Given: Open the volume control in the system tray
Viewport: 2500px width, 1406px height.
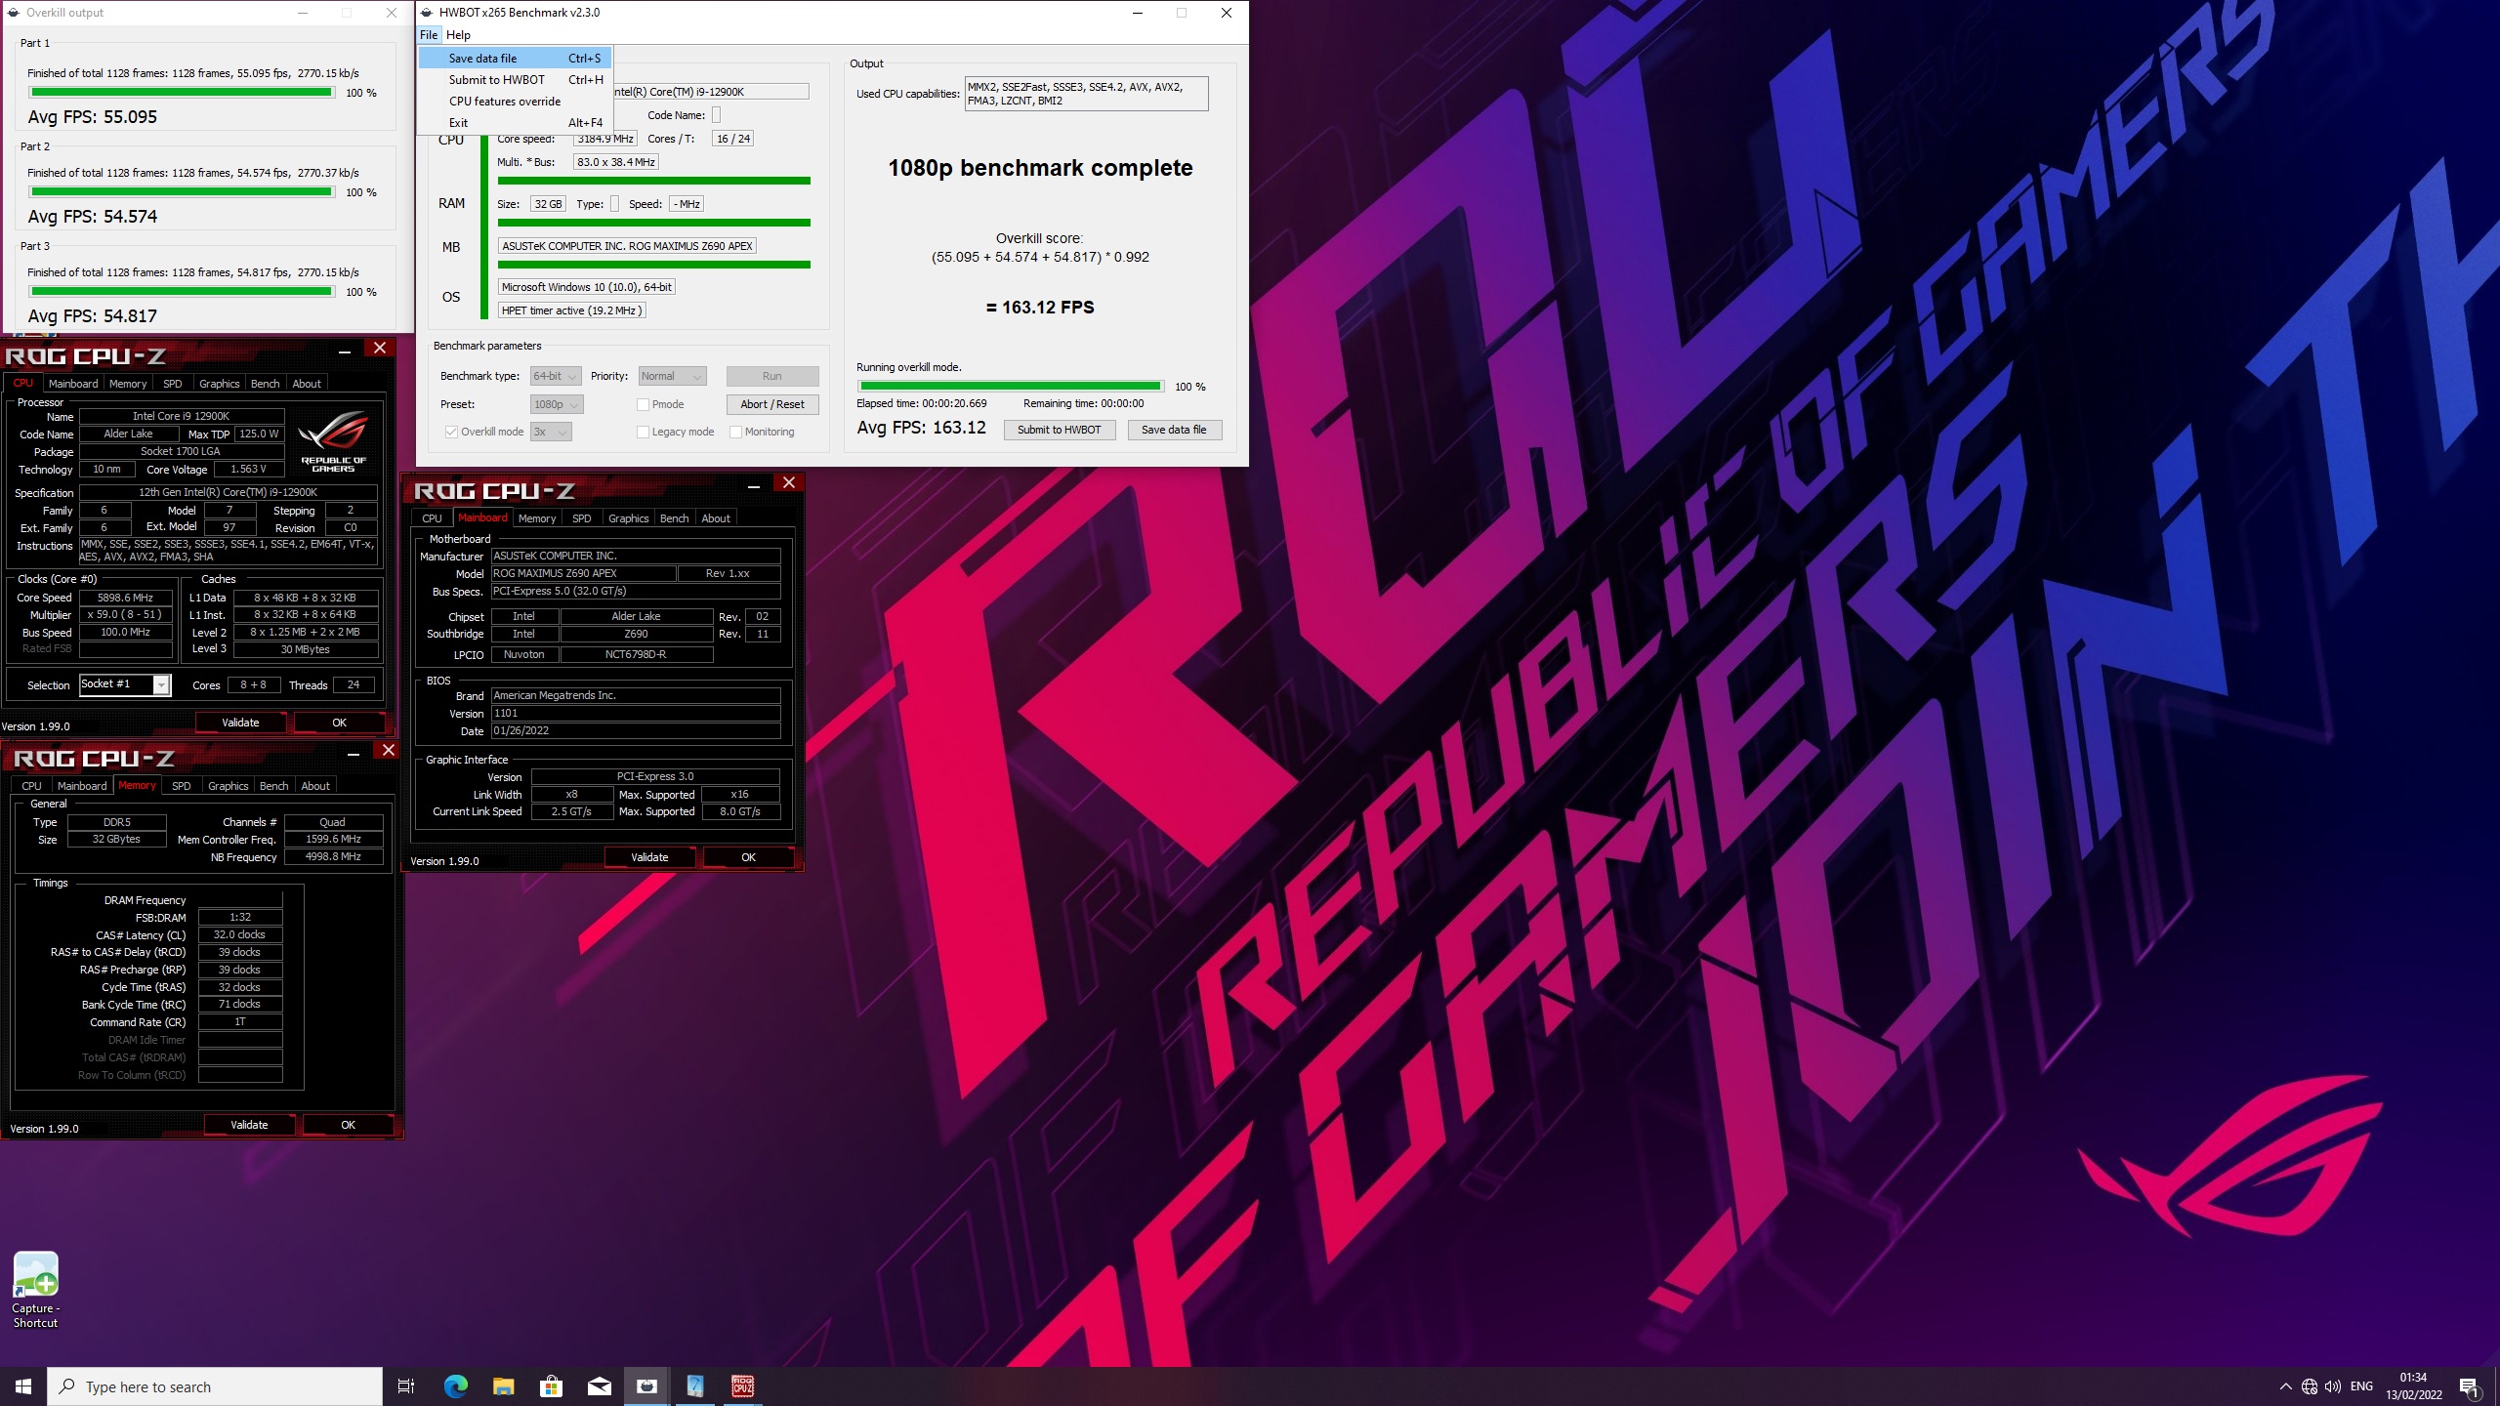Looking at the screenshot, I should pyautogui.click(x=2333, y=1386).
